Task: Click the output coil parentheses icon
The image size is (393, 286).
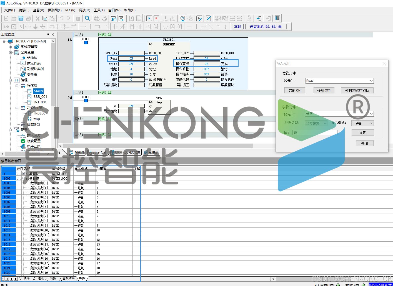Action: 166,27
